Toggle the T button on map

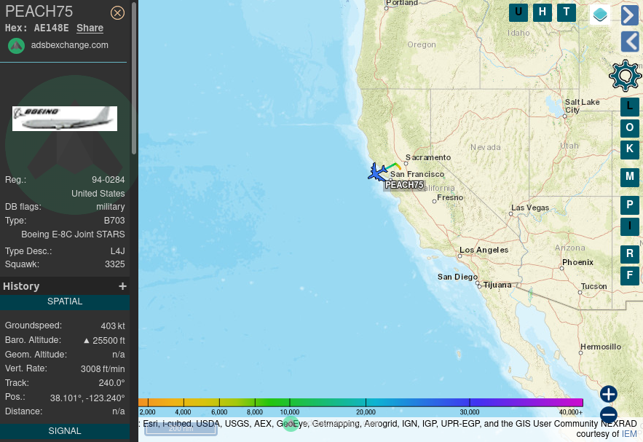[x=567, y=12]
